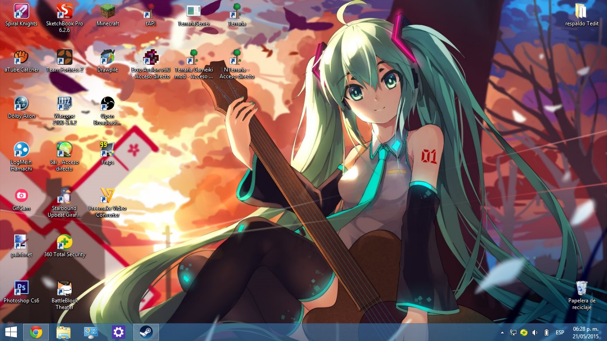Viewport: 607px width, 341px height.
Task: Open the volume control tray icon
Action: 535,332
